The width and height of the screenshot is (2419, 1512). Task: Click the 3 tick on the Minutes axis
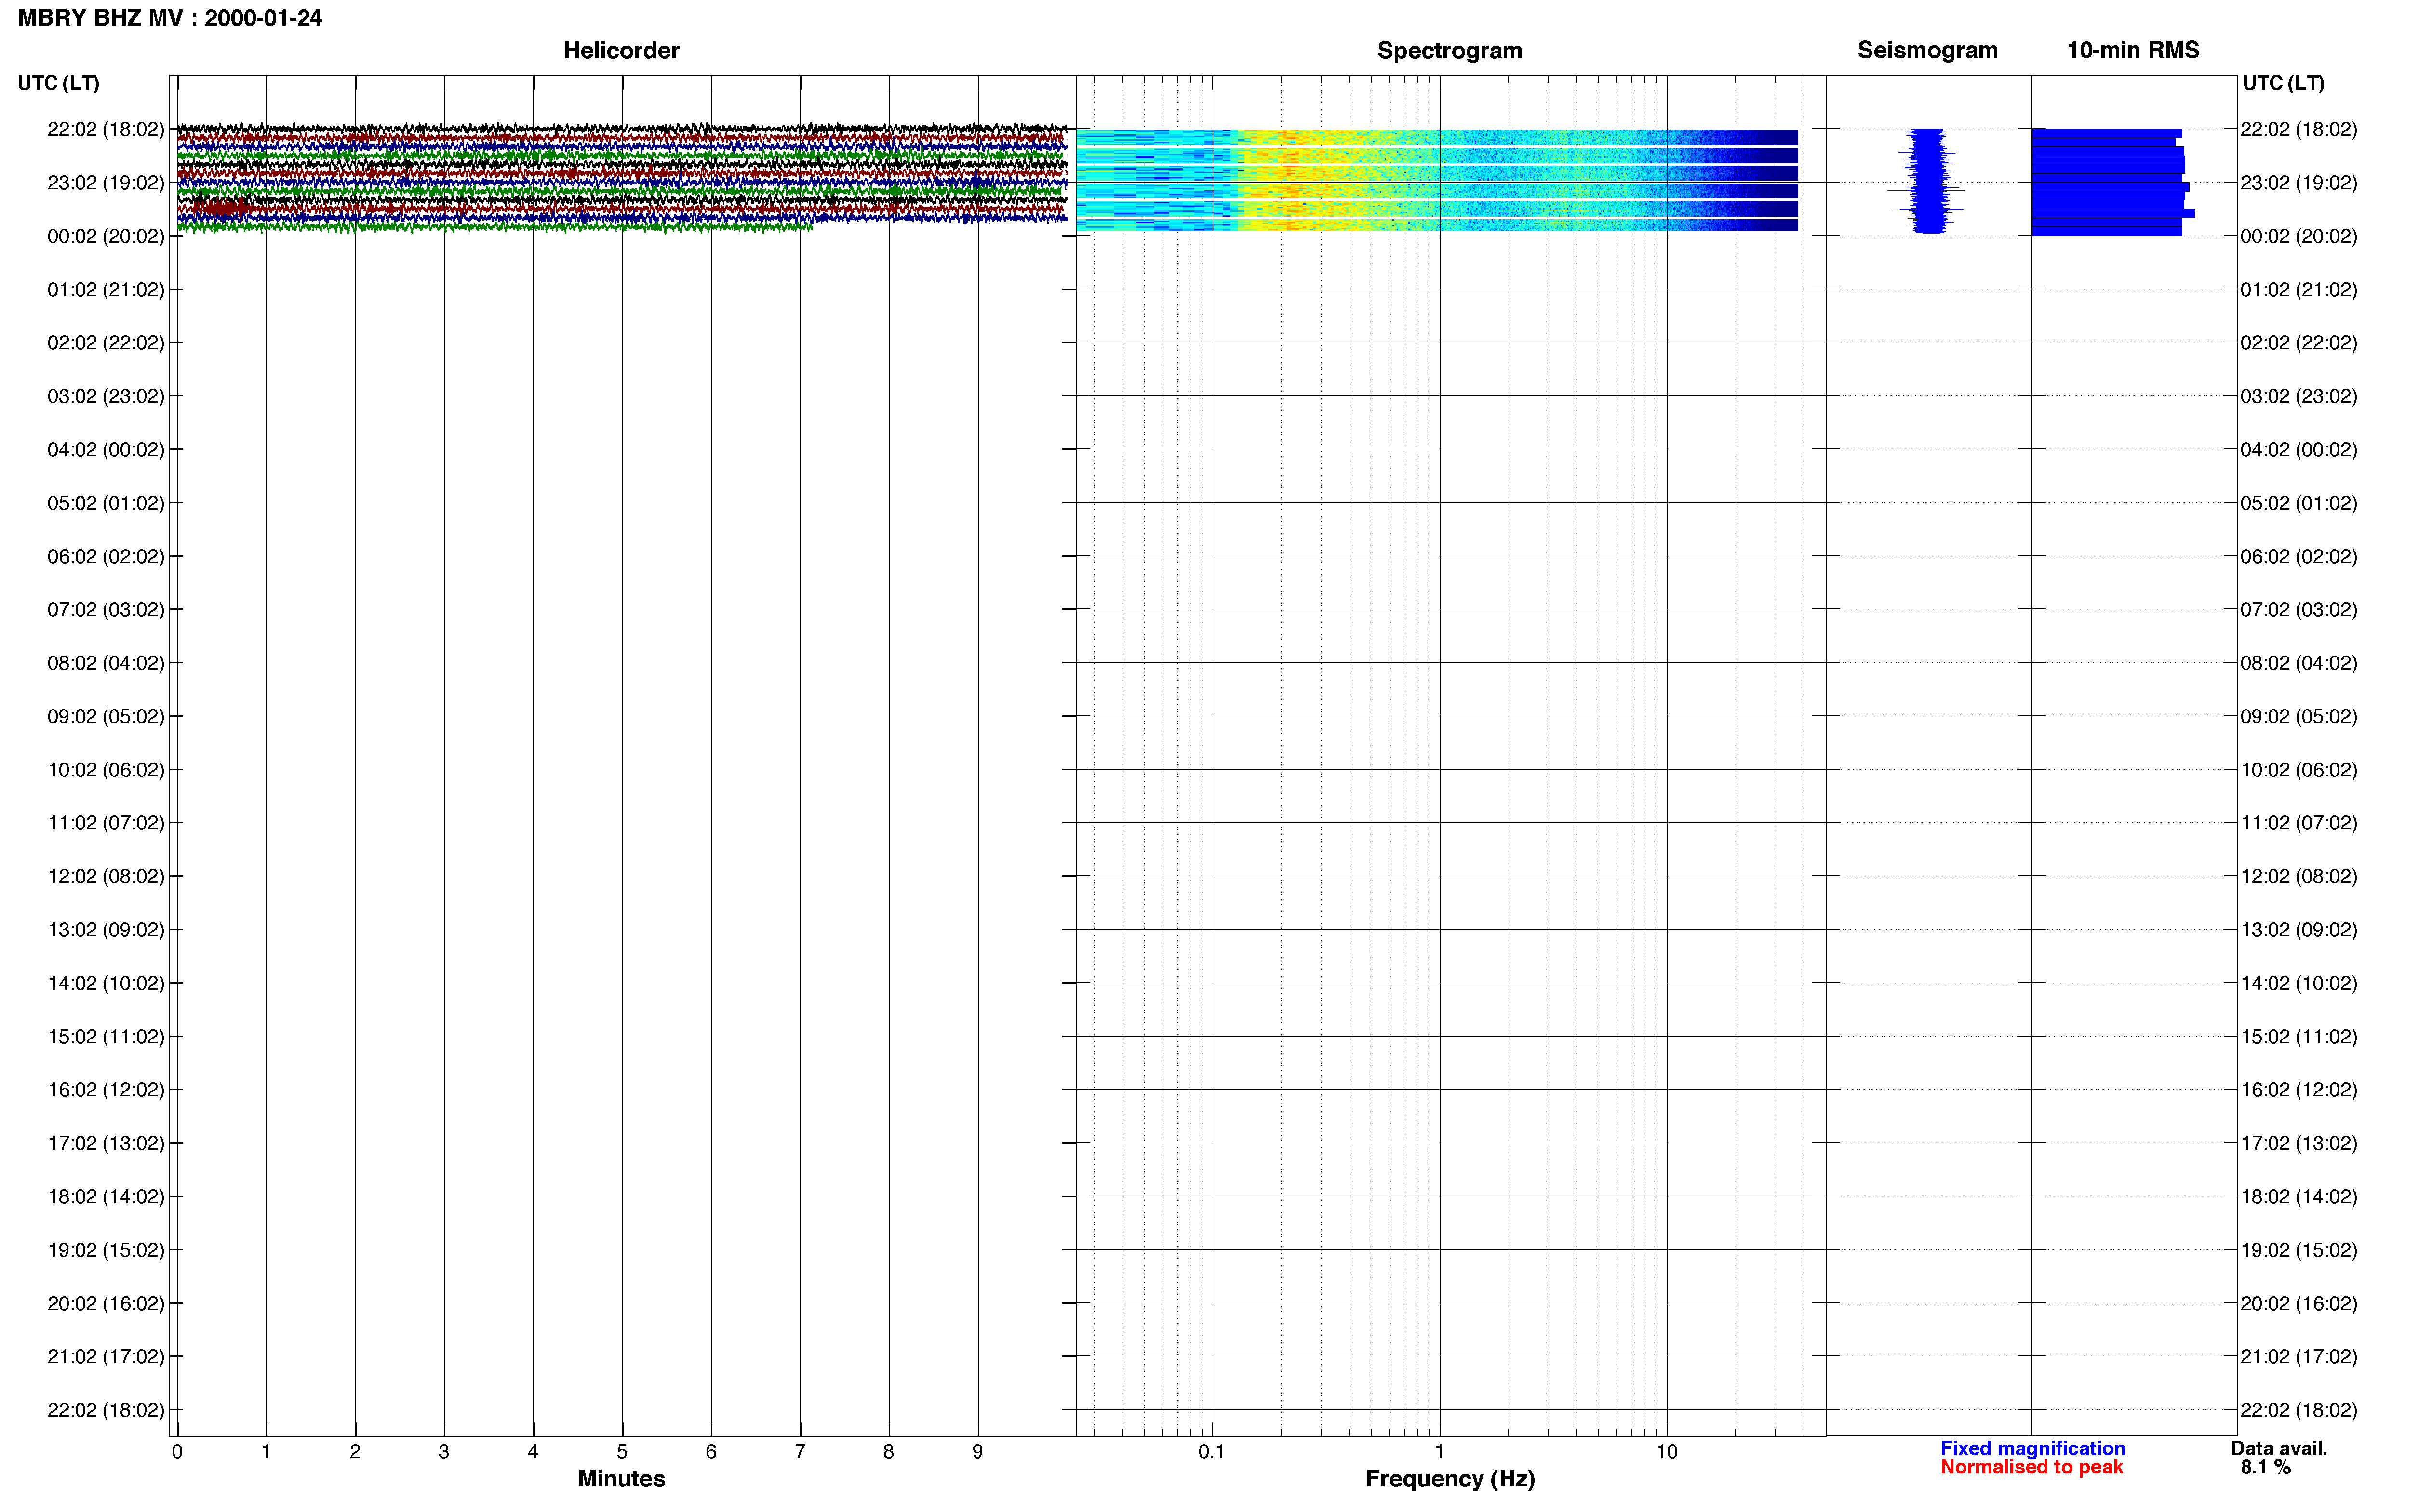(444, 1451)
